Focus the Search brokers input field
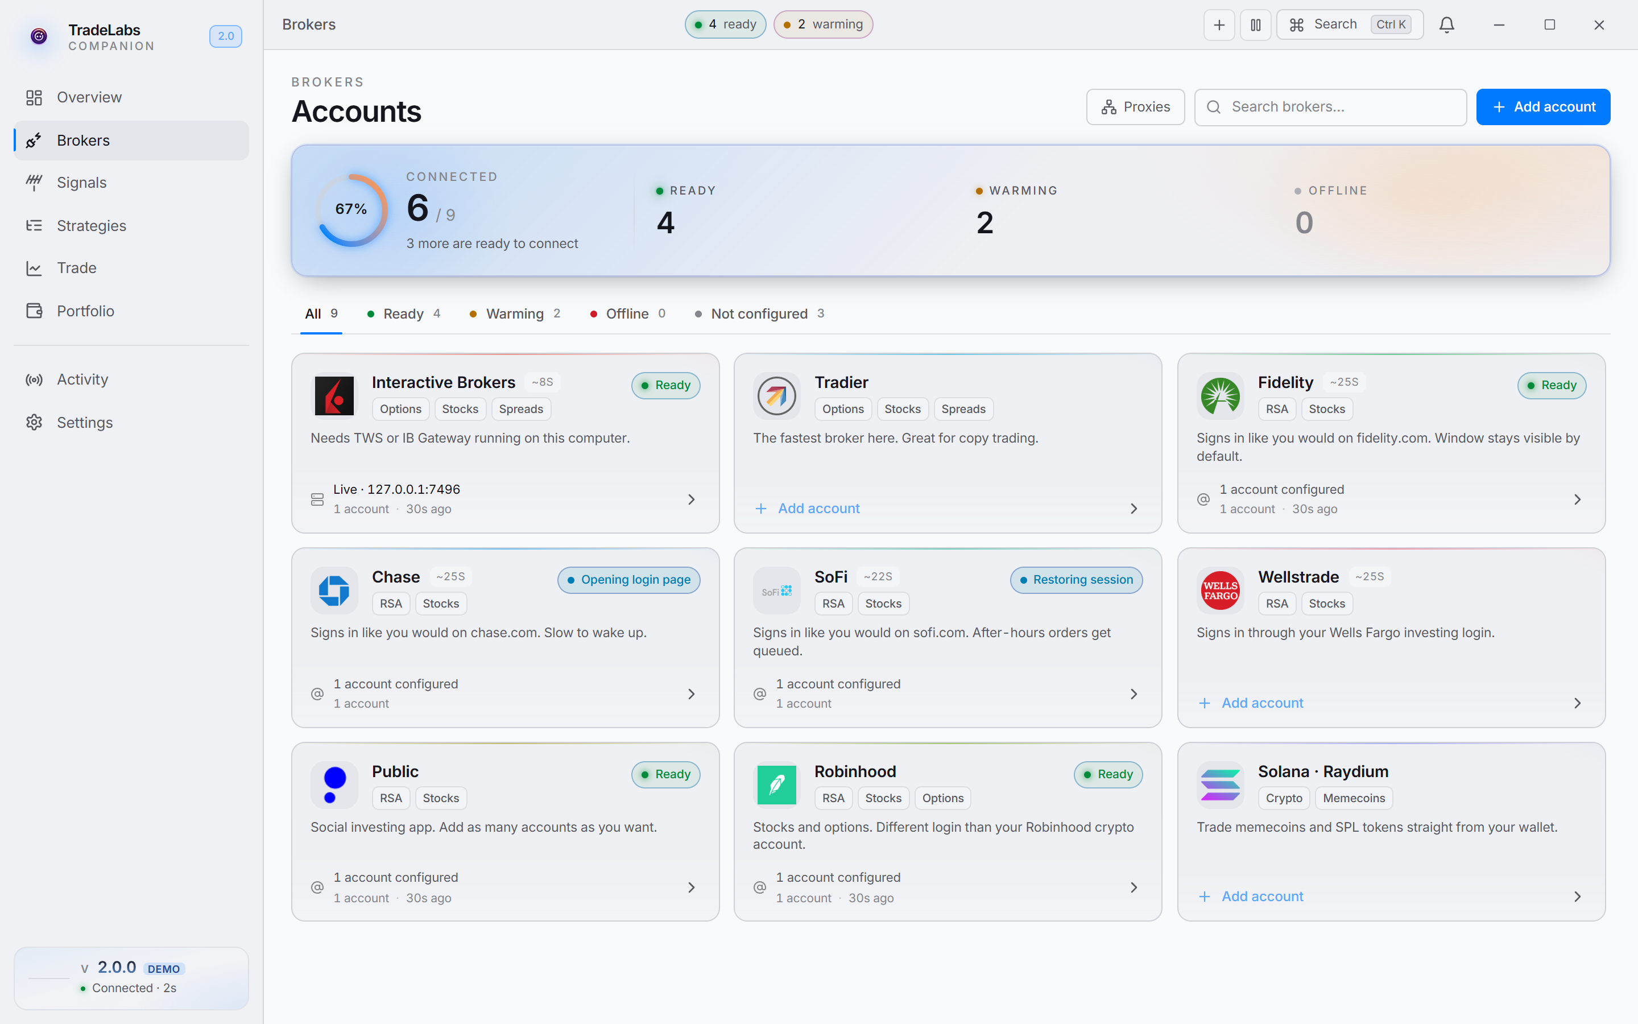The height and width of the screenshot is (1024, 1638). coord(1330,107)
